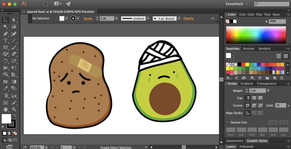Select the Rotate tool
The width and height of the screenshot is (291, 149).
pyautogui.click(x=5, y=61)
